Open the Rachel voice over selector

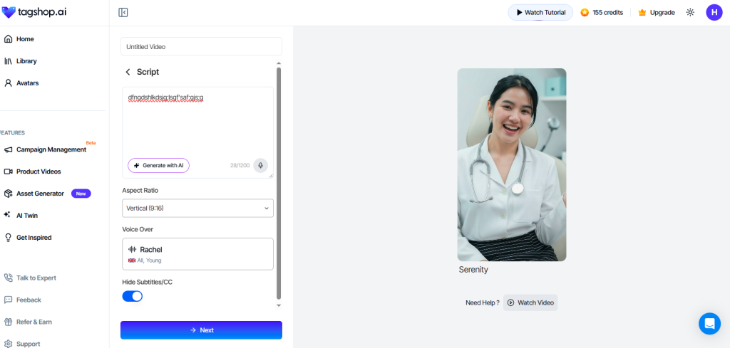(x=197, y=254)
